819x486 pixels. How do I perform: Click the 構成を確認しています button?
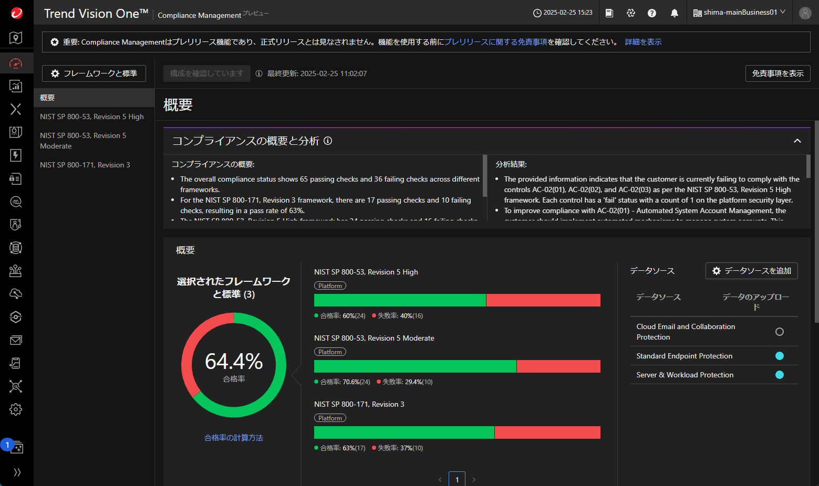[206, 73]
